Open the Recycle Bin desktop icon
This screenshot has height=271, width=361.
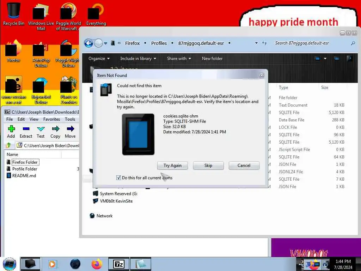pyautogui.click(x=14, y=13)
